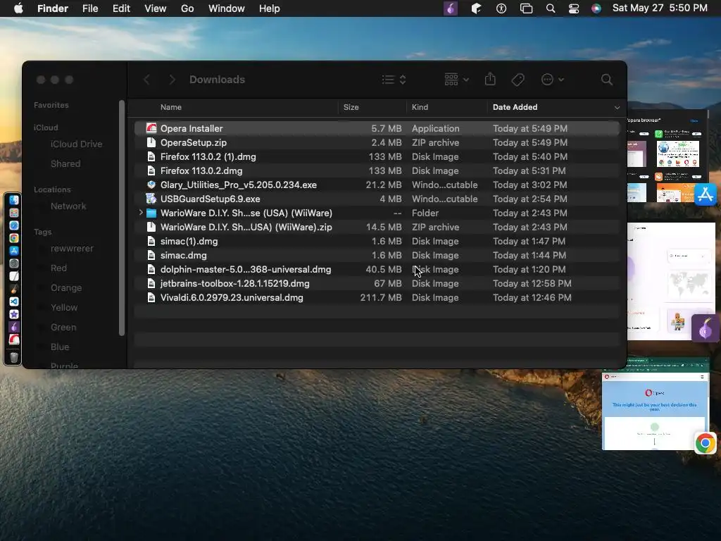Click the date and time clock

(x=660, y=8)
